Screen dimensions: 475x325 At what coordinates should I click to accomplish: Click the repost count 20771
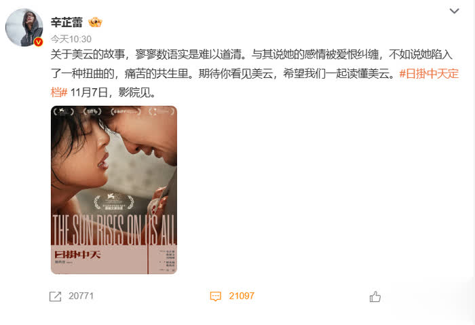click(x=81, y=296)
